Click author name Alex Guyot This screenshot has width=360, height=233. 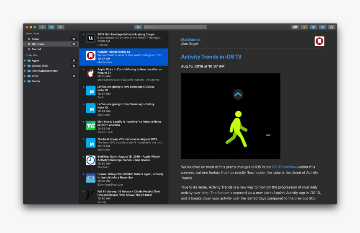[x=190, y=44]
